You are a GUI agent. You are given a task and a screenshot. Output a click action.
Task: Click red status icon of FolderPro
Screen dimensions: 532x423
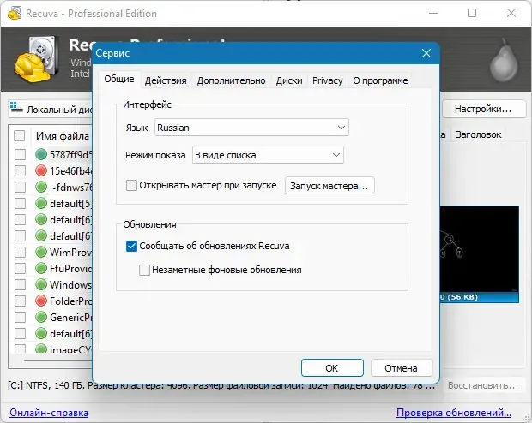click(x=41, y=301)
